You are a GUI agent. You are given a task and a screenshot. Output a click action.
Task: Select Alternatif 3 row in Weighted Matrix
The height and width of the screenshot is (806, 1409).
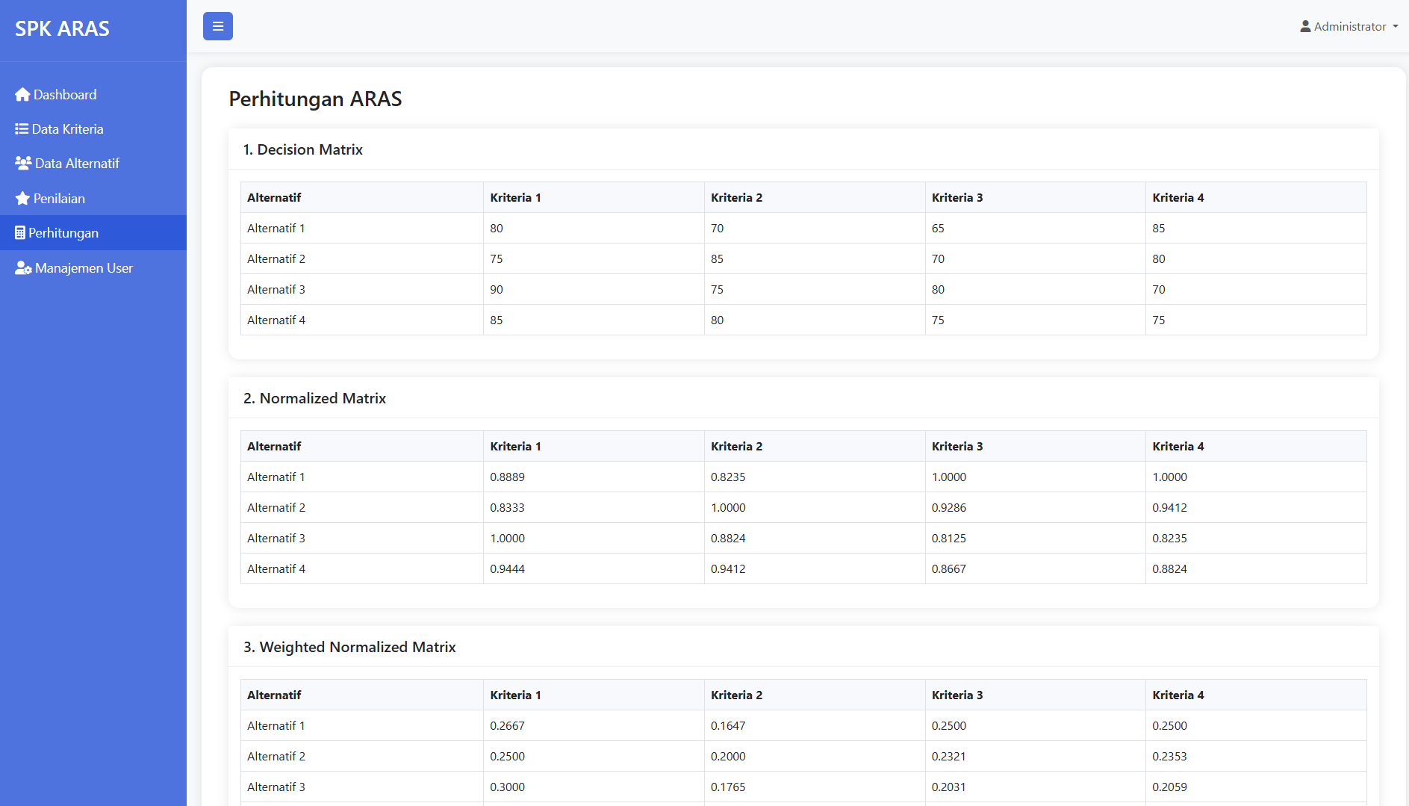tap(803, 787)
